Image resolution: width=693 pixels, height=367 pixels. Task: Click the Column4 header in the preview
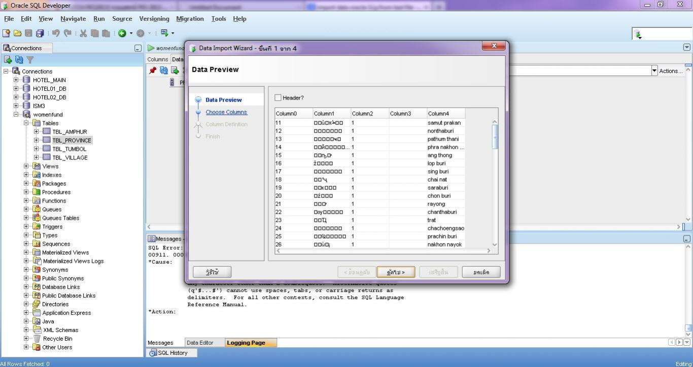tap(446, 113)
